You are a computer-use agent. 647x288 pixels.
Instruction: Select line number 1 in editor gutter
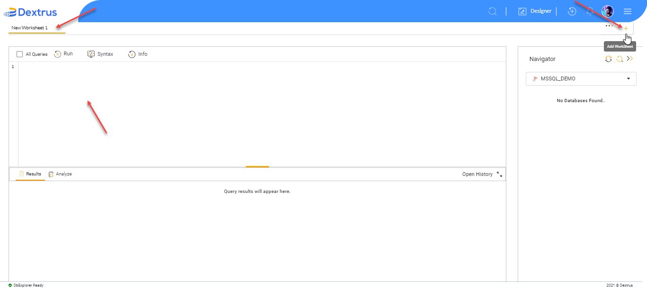coord(13,67)
